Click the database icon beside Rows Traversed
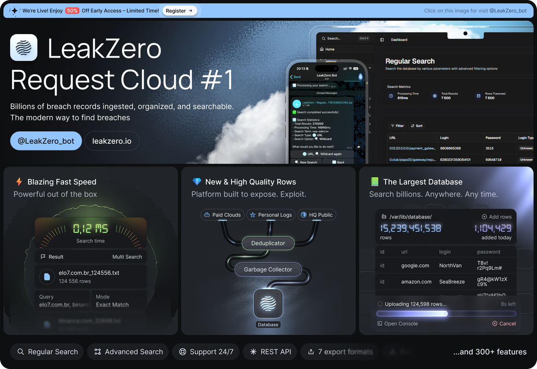 [x=478, y=96]
